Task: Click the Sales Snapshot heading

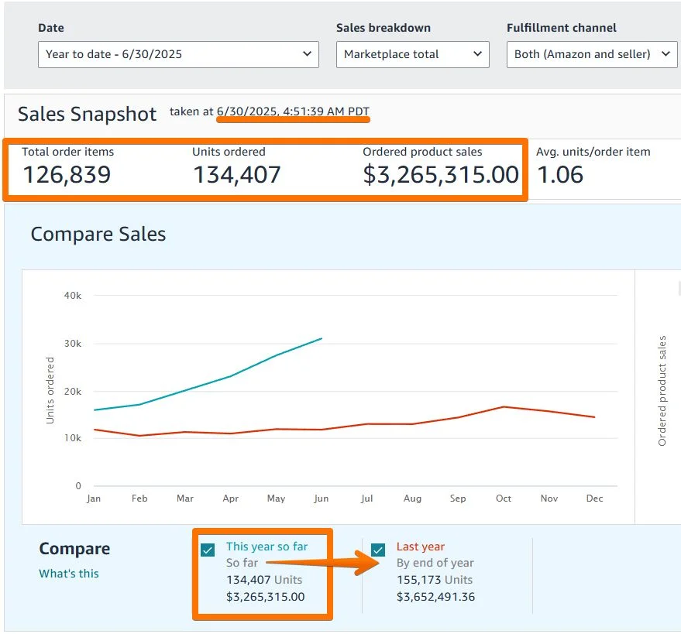Action: coord(87,114)
